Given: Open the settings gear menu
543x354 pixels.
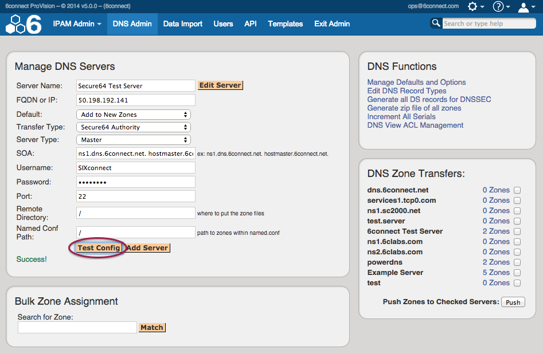Looking at the screenshot, I should [x=476, y=6].
